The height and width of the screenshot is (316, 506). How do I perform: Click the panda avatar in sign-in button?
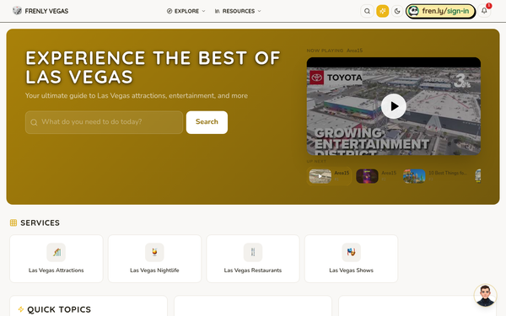coord(414,11)
